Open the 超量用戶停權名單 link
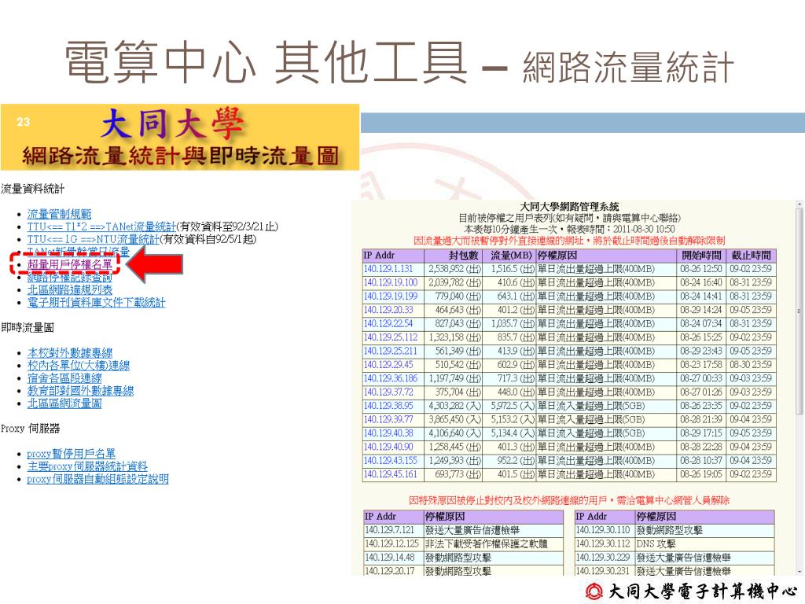The width and height of the screenshot is (805, 604). pyautogui.click(x=69, y=264)
